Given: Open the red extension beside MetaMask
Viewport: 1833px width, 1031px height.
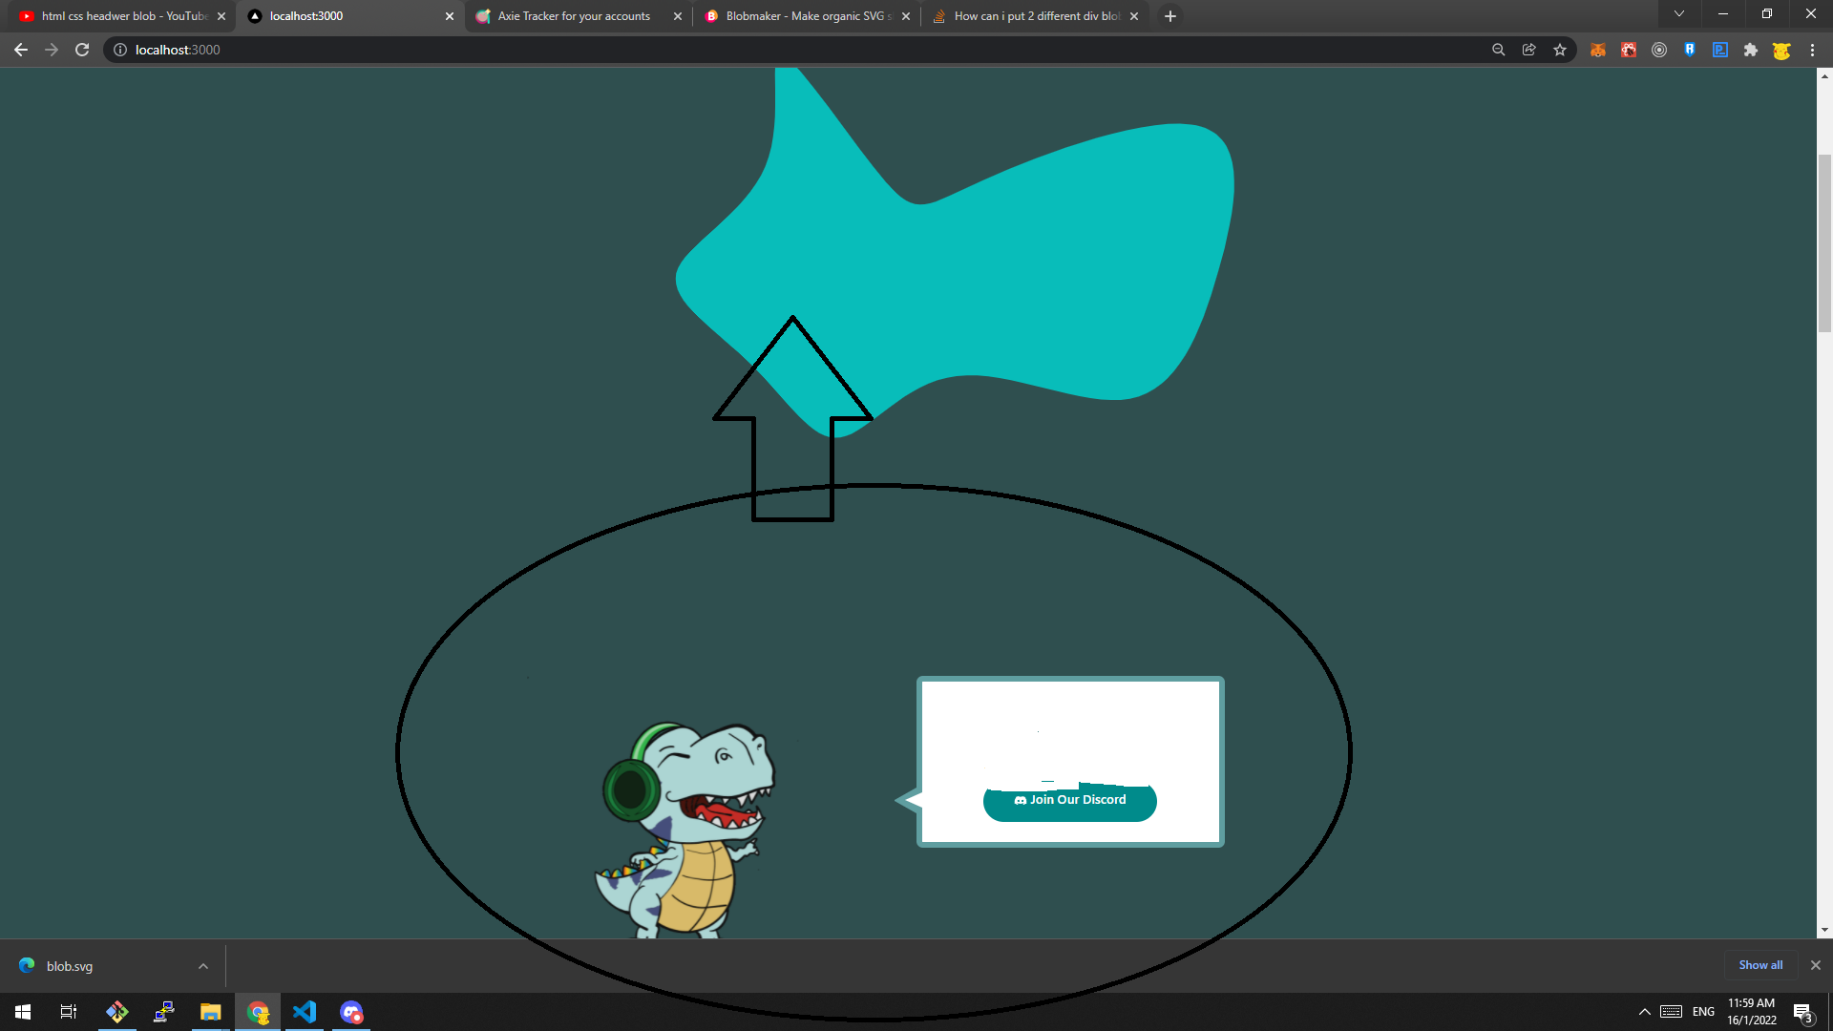Looking at the screenshot, I should [x=1629, y=50].
